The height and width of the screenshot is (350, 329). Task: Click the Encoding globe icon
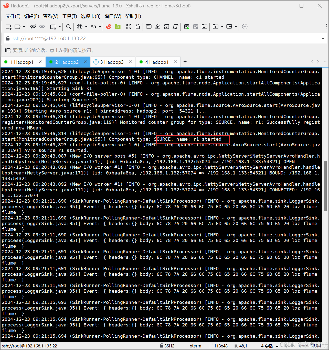click(80, 27)
